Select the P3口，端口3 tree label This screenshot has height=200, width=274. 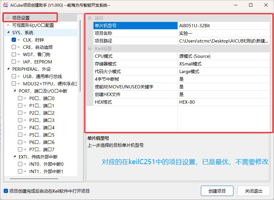42,120
